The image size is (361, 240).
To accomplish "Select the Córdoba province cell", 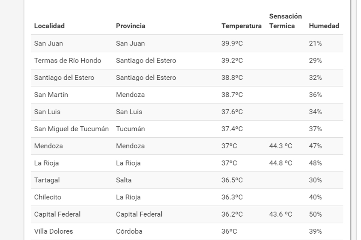I will coord(129,231).
